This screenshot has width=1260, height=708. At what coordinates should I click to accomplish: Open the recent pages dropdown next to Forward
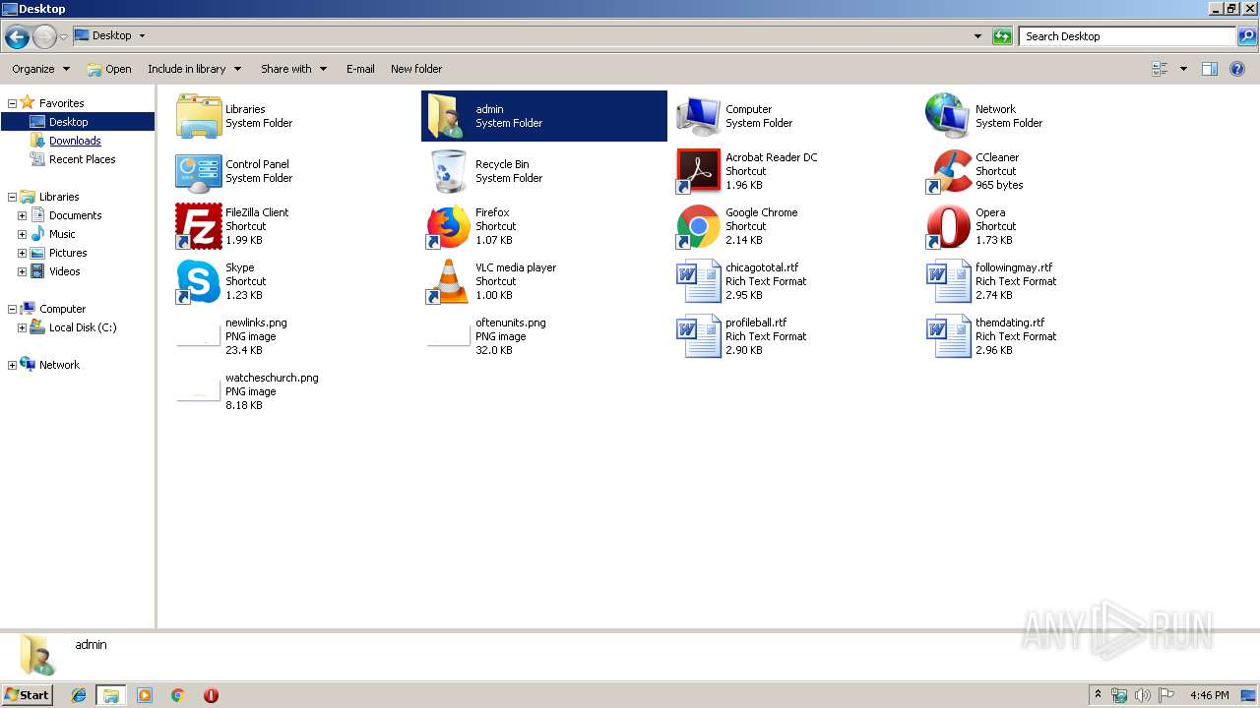63,37
